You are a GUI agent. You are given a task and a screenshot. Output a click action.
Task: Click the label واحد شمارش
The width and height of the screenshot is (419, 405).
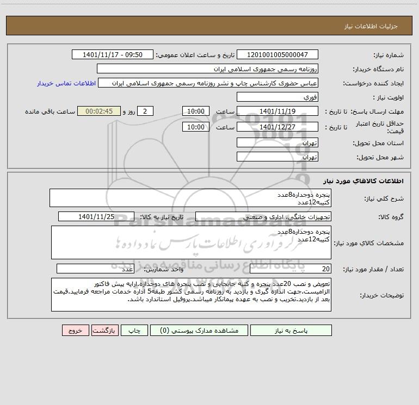[x=164, y=270]
